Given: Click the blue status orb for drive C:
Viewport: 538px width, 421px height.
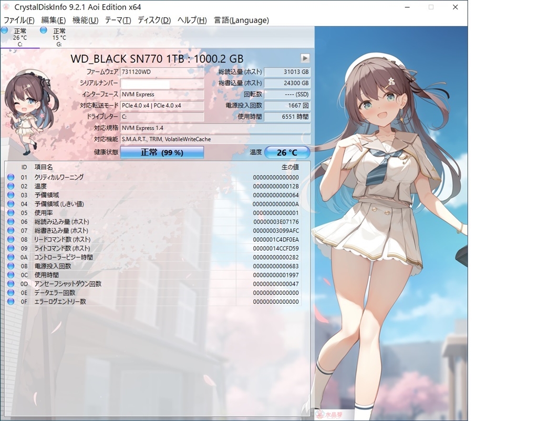Looking at the screenshot, I should 4,30.
